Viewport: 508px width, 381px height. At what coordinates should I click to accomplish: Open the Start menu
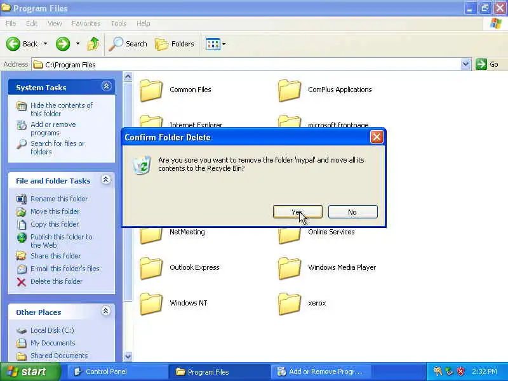coord(30,371)
